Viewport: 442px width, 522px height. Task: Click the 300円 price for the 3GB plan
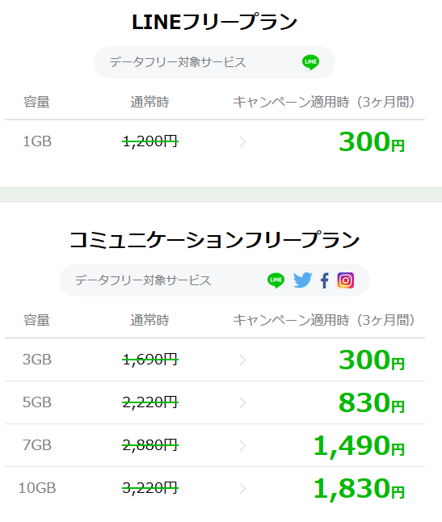(x=372, y=360)
